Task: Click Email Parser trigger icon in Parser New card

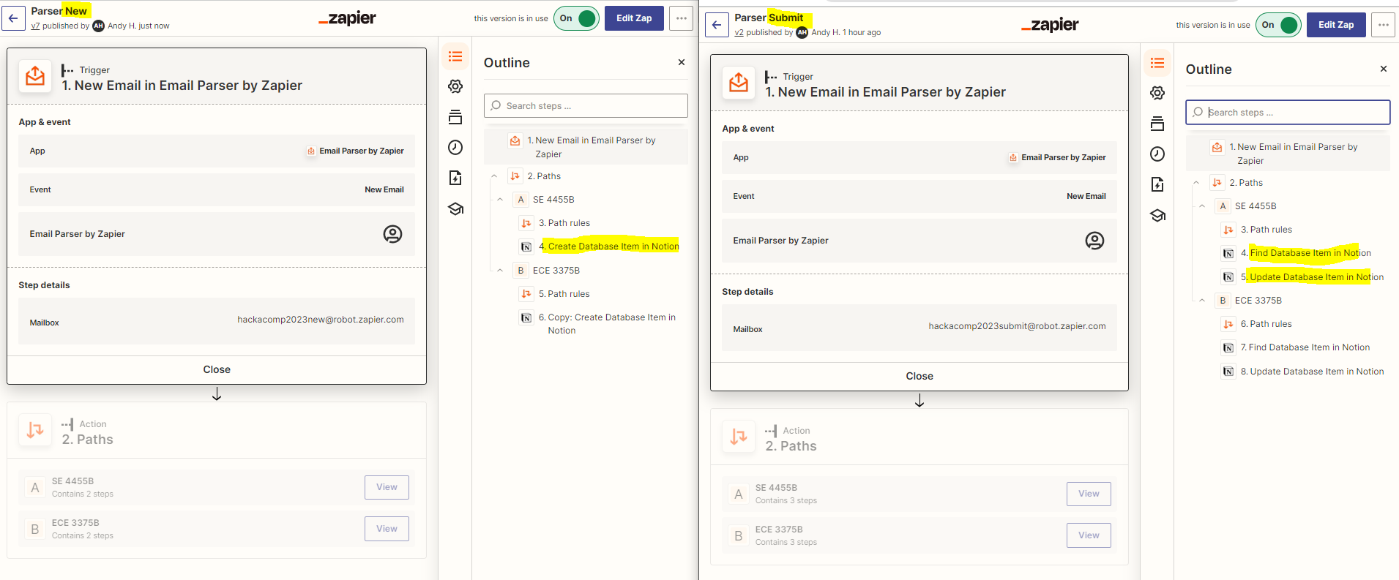Action: pos(35,76)
